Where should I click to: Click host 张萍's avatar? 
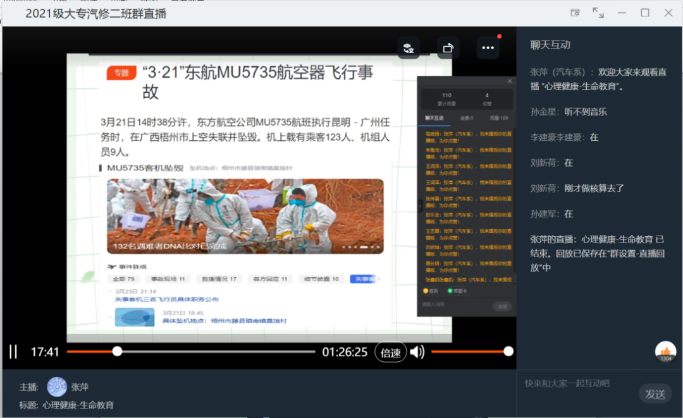click(x=57, y=386)
